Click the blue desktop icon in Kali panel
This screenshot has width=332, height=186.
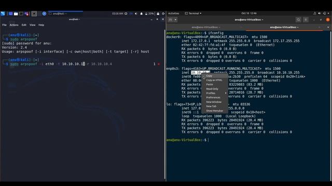pyautogui.click(x=10, y=14)
